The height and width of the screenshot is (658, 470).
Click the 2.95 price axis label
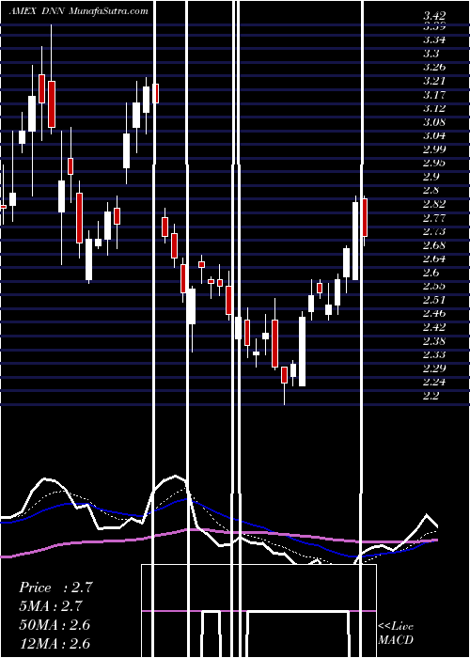coord(434,163)
